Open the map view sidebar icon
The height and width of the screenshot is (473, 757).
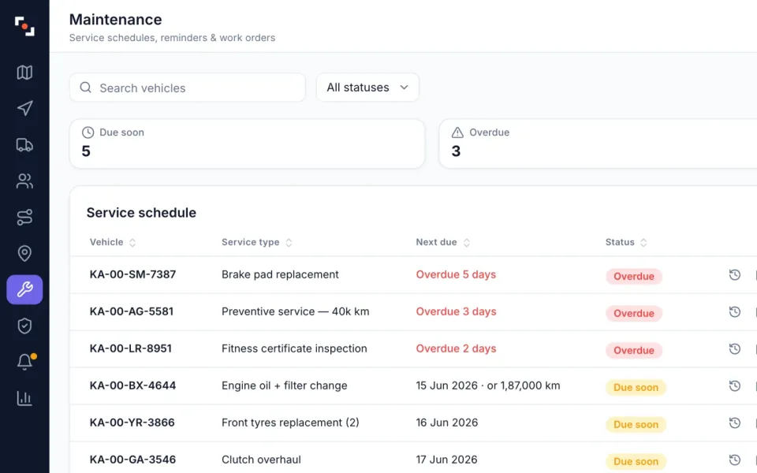tap(24, 73)
